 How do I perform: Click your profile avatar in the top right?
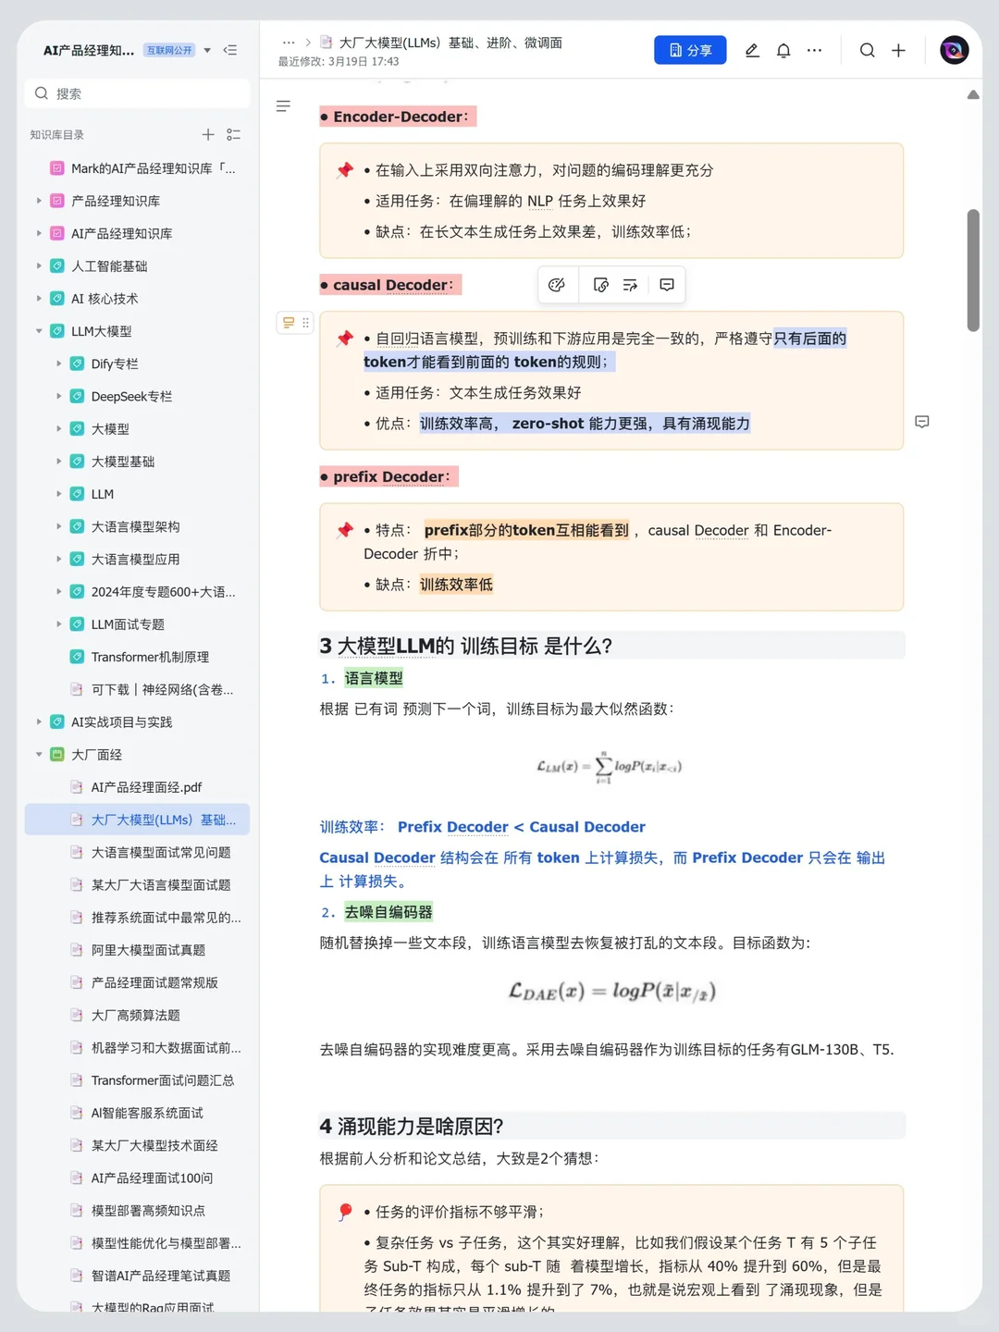954,50
